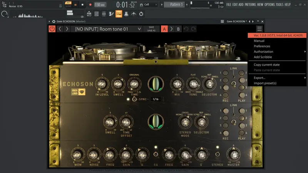
Task: Close the ECHOSON hamburger menu icon
Action: 259,29
